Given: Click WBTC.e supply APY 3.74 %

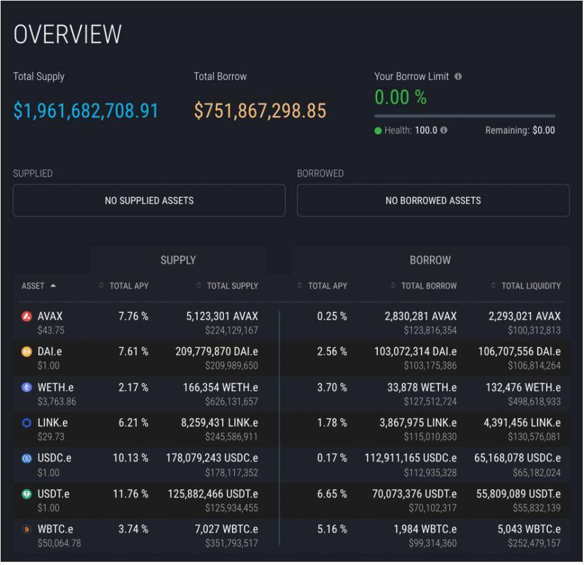Looking at the screenshot, I should (133, 529).
